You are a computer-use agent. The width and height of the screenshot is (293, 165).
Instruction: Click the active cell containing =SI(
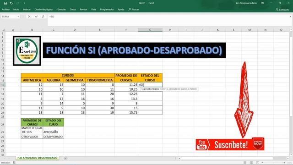(150, 85)
